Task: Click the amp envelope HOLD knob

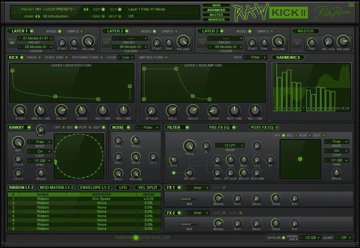Action: point(172,110)
